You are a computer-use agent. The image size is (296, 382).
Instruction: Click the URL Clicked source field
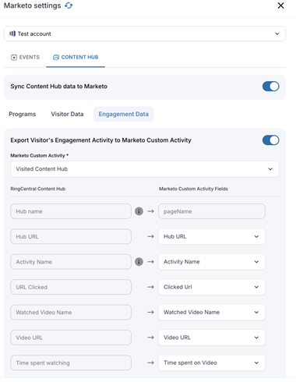pyautogui.click(x=71, y=287)
